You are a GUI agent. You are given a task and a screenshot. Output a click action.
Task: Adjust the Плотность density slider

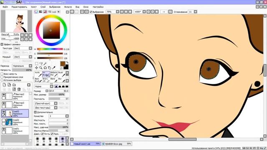[58, 99]
